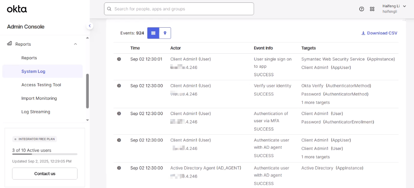This screenshot has width=414, height=188.
Task: Open Log Streaming
Action: (x=36, y=112)
